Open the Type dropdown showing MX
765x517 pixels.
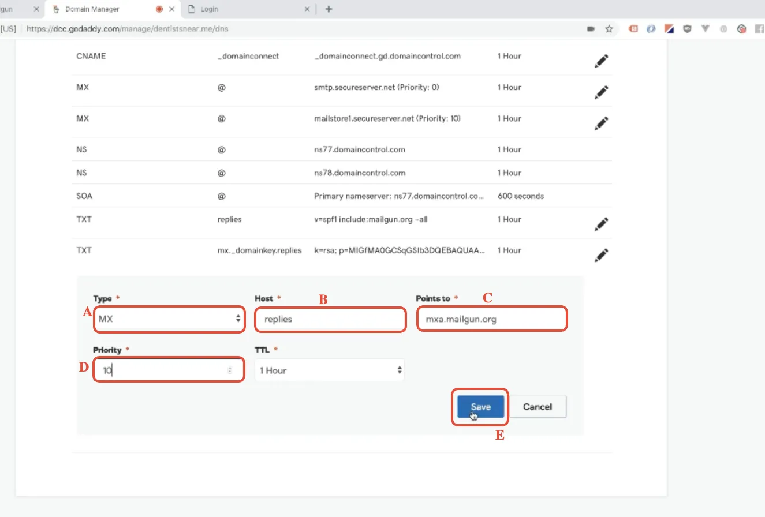point(169,319)
